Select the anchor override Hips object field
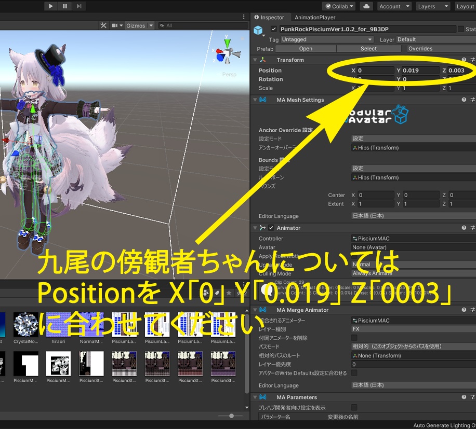This screenshot has width=476, height=429. pyautogui.click(x=414, y=148)
